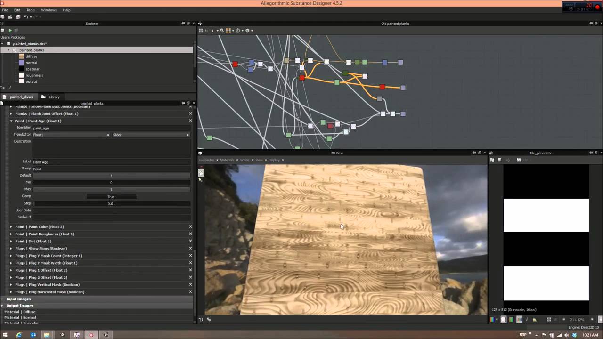This screenshot has height=339, width=603.
Task: Click the Identifier field paint_age
Action: point(111,128)
